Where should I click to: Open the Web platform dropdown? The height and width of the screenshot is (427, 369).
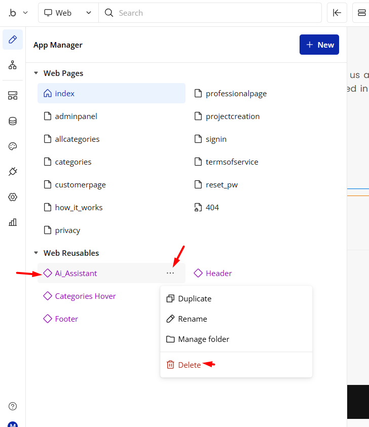point(68,13)
